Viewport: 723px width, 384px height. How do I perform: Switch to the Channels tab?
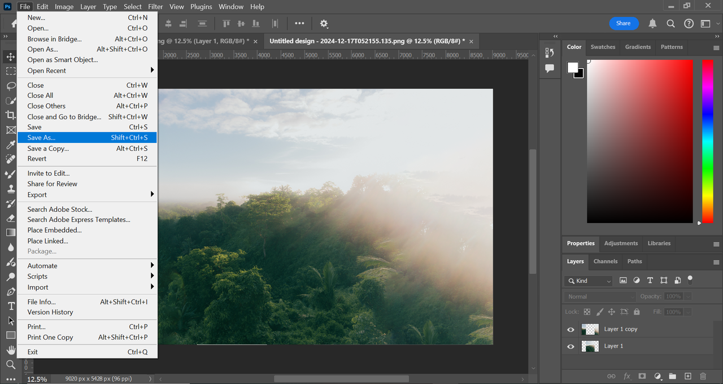605,261
